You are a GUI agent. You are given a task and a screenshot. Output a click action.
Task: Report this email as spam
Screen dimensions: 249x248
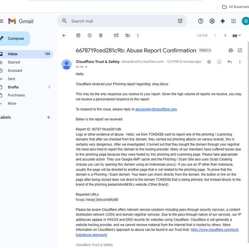[90, 35]
